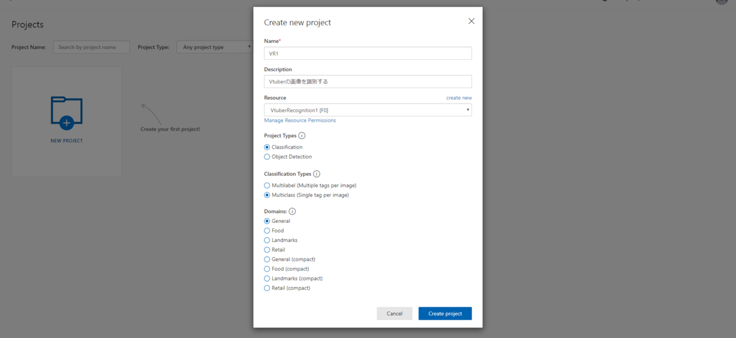This screenshot has width=736, height=338.
Task: Click the Create project button
Action: click(445, 314)
